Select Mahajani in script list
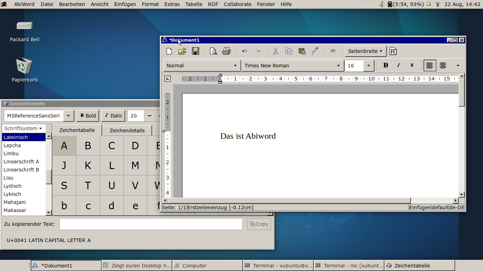Viewport: 483px width, 271px height. coord(24,202)
